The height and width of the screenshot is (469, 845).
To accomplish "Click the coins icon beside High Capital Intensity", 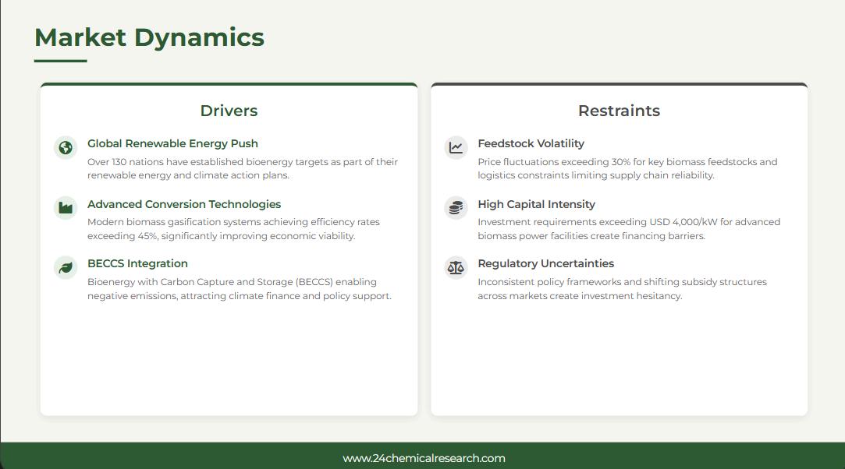I will pyautogui.click(x=456, y=207).
